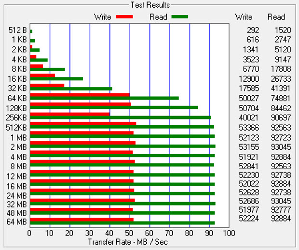The image size is (299, 250).
Task: Click the 100 mark on the x-axis
Action: point(229,234)
